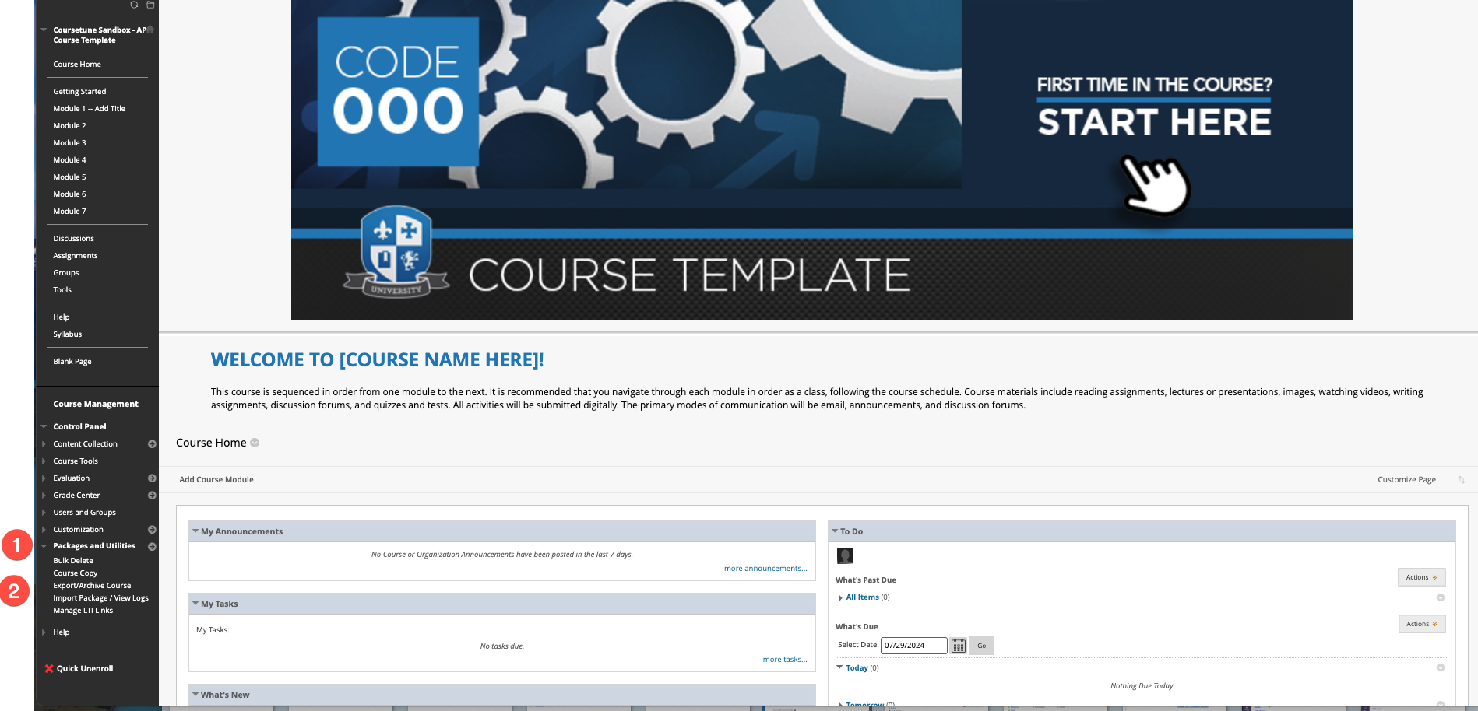Click the home icon beside the course title
The width and height of the screenshot is (1478, 711).
coord(150,30)
